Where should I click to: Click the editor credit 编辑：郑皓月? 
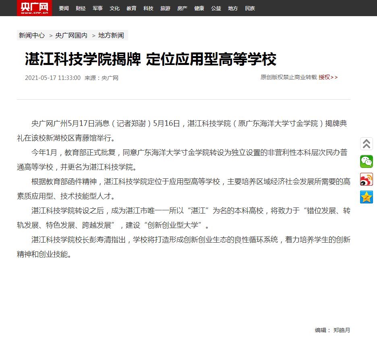click(x=333, y=330)
